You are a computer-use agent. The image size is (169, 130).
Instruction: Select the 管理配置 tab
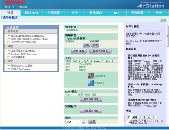coord(137,13)
